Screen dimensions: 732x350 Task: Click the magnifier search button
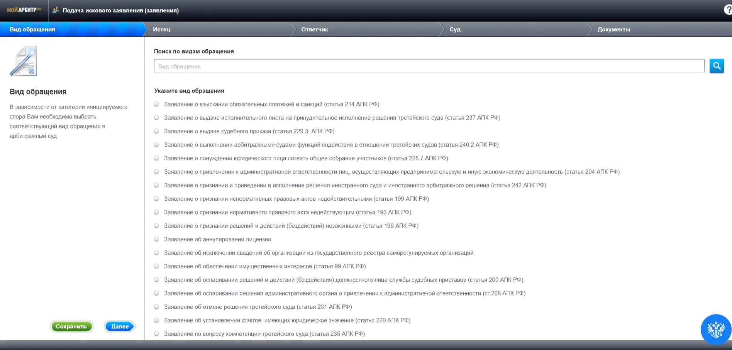[x=716, y=66]
